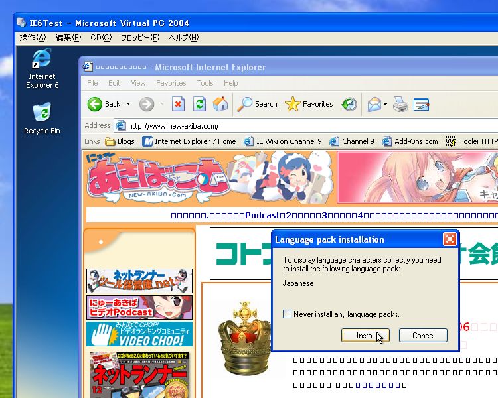This screenshot has width=498, height=398.
Task: Go to Home page icon
Action: 220,103
